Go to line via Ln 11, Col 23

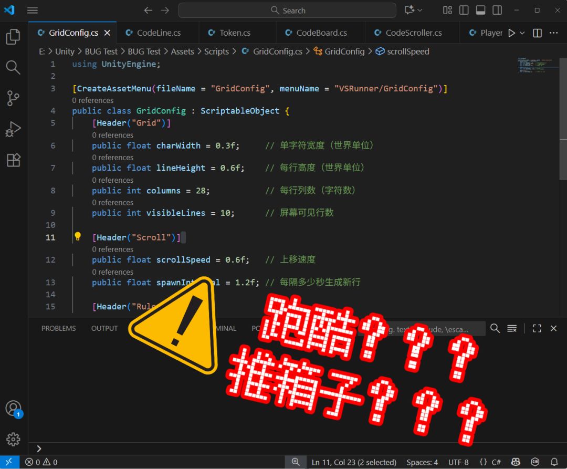[x=354, y=462]
